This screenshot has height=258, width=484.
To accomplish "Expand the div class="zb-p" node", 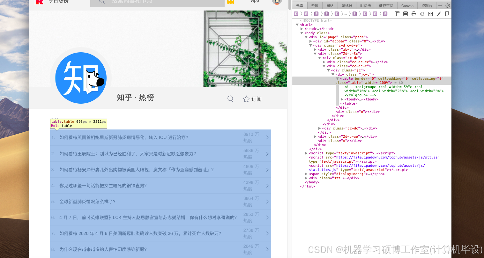I will (315, 49).
